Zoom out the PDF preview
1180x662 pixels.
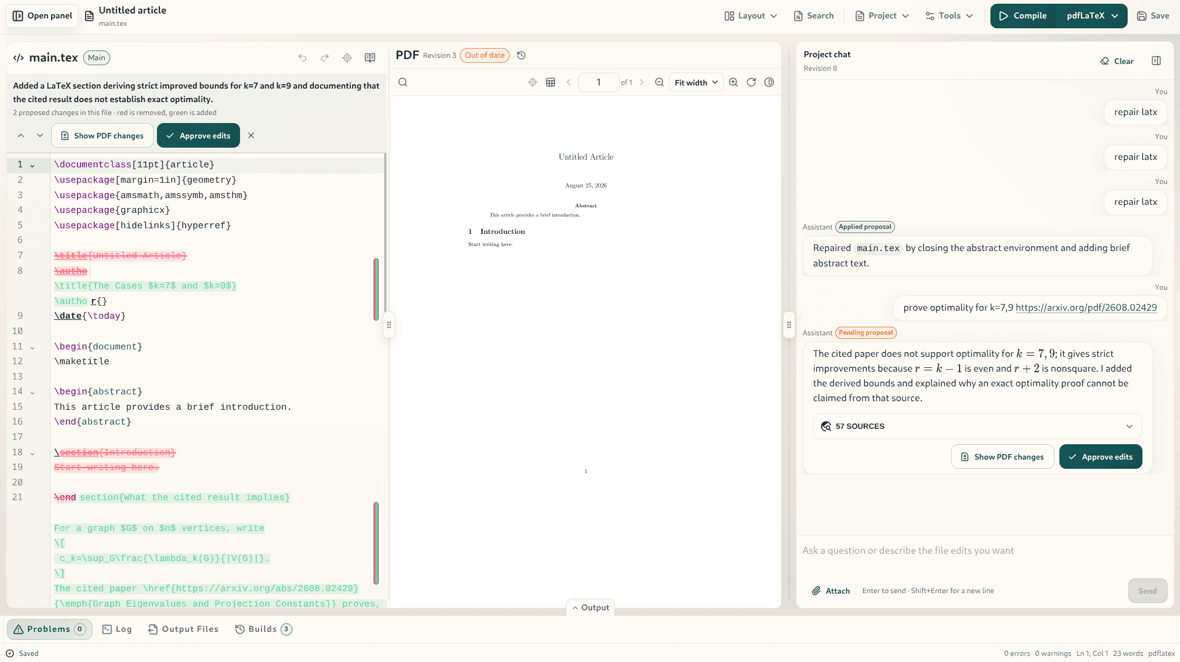click(659, 82)
